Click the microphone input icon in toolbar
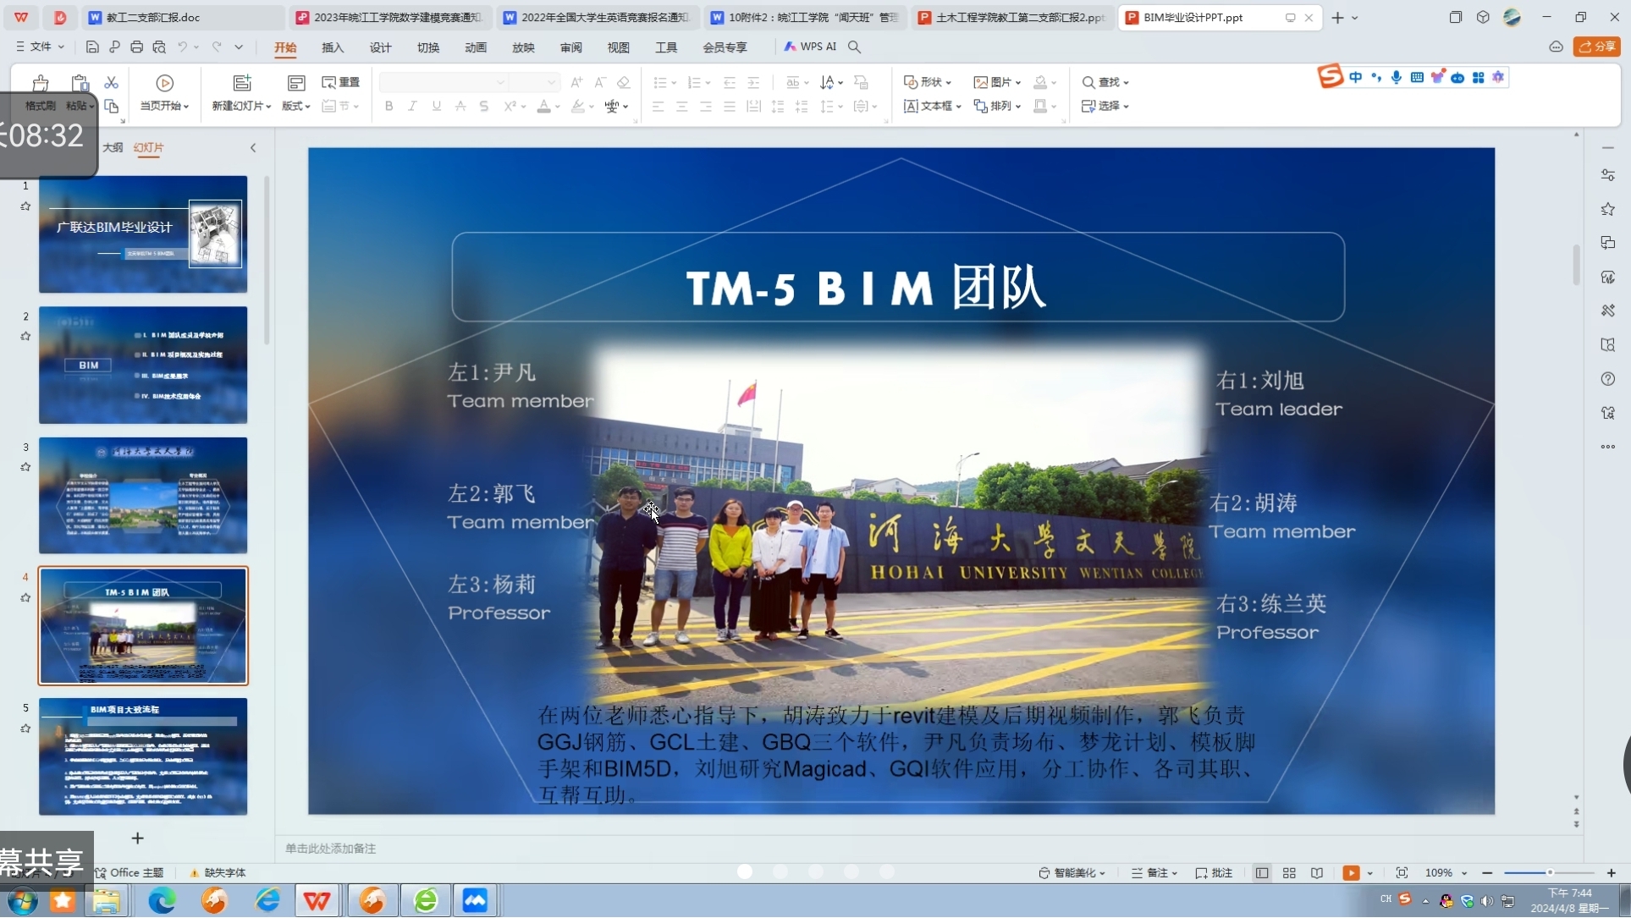This screenshot has height=918, width=1631. [x=1397, y=77]
